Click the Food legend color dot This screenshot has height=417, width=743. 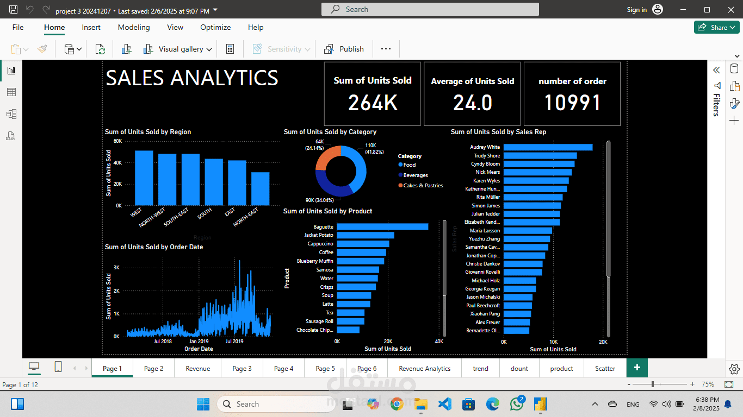400,165
